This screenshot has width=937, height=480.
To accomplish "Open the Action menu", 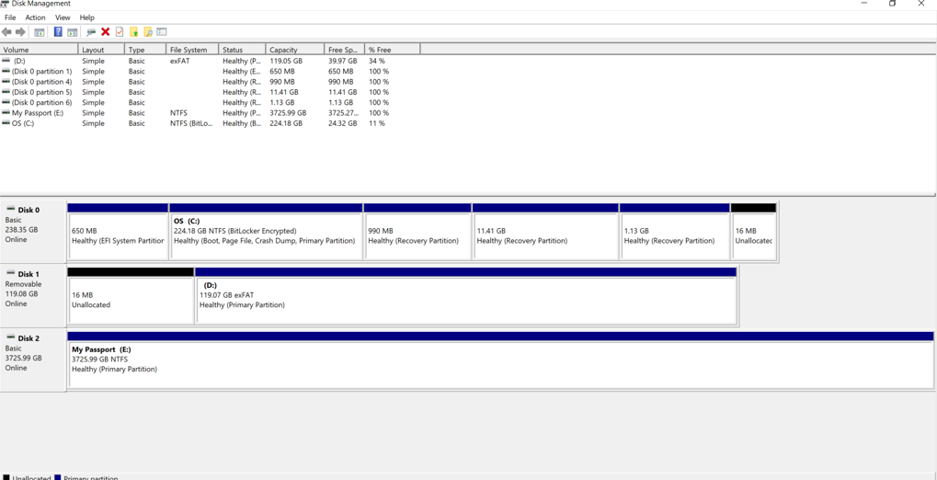I will 35,18.
